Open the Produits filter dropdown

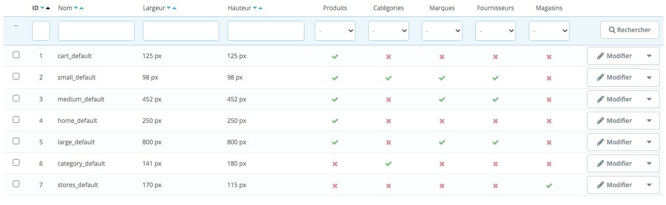(335, 31)
